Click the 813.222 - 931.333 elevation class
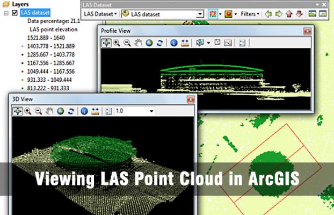 pyautogui.click(x=48, y=88)
